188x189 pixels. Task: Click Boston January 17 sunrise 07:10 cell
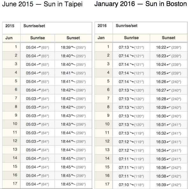pos(131,185)
